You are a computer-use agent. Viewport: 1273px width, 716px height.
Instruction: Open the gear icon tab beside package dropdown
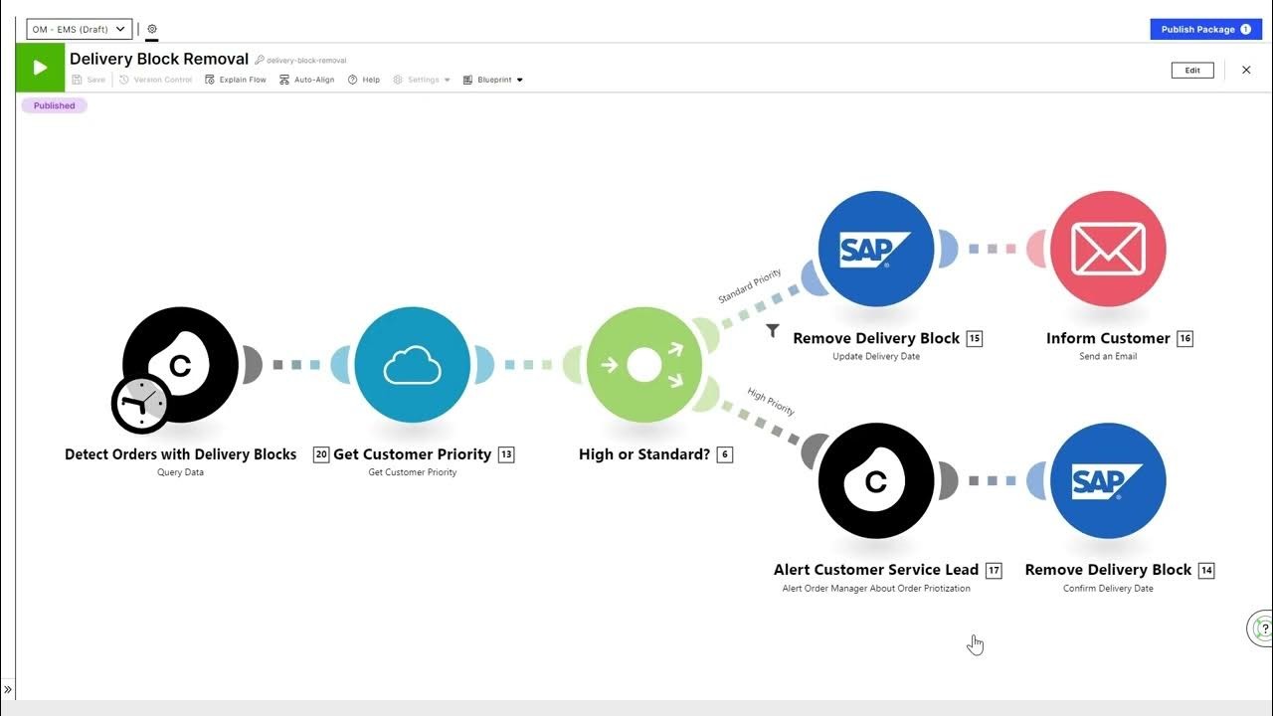click(152, 30)
